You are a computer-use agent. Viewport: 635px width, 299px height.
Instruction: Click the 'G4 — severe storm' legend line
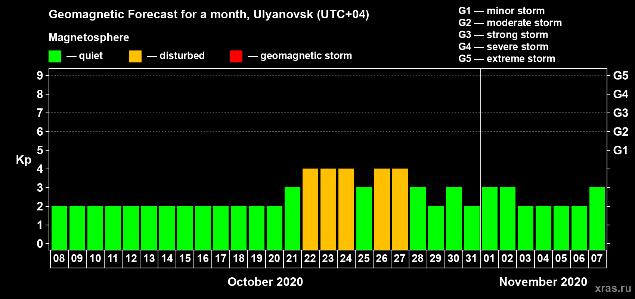point(504,47)
